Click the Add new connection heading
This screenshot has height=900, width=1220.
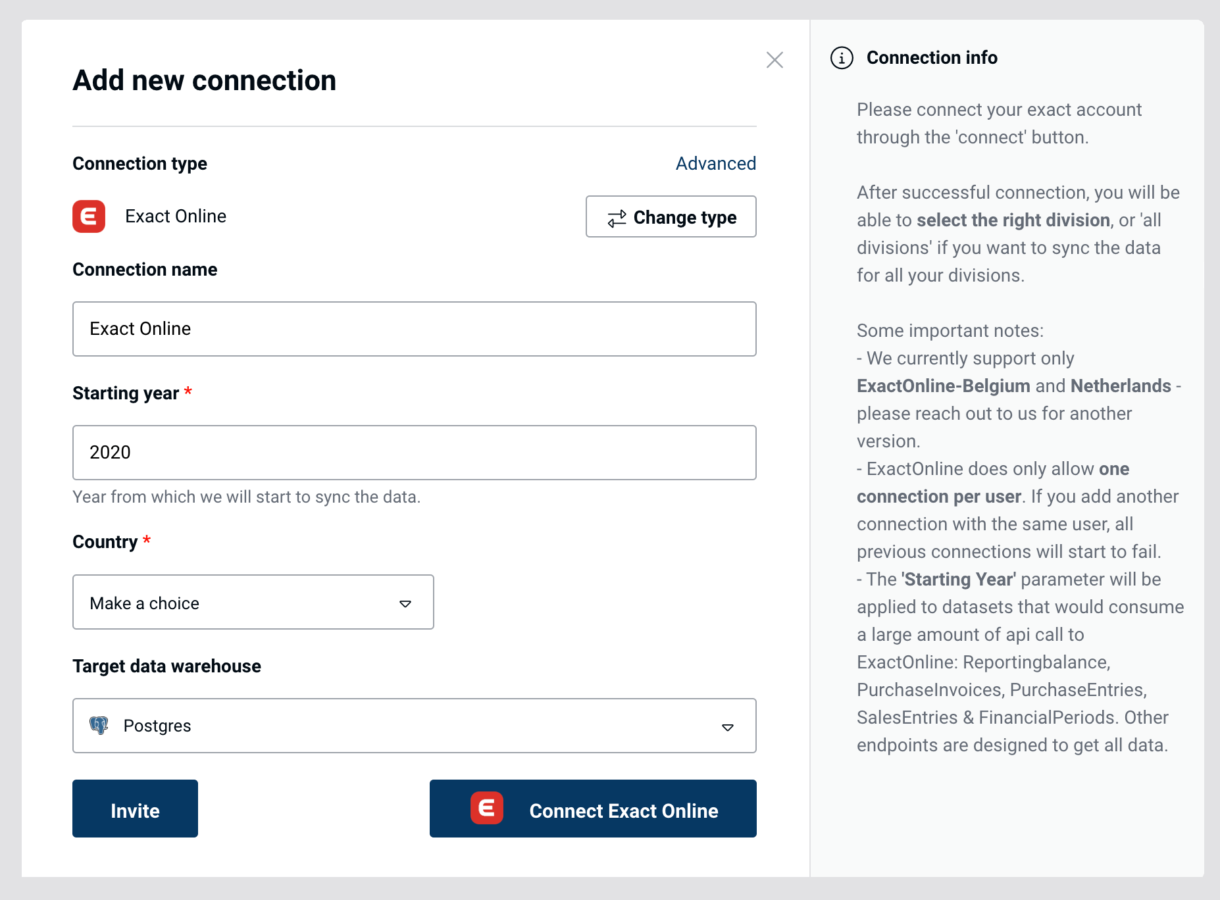(205, 80)
